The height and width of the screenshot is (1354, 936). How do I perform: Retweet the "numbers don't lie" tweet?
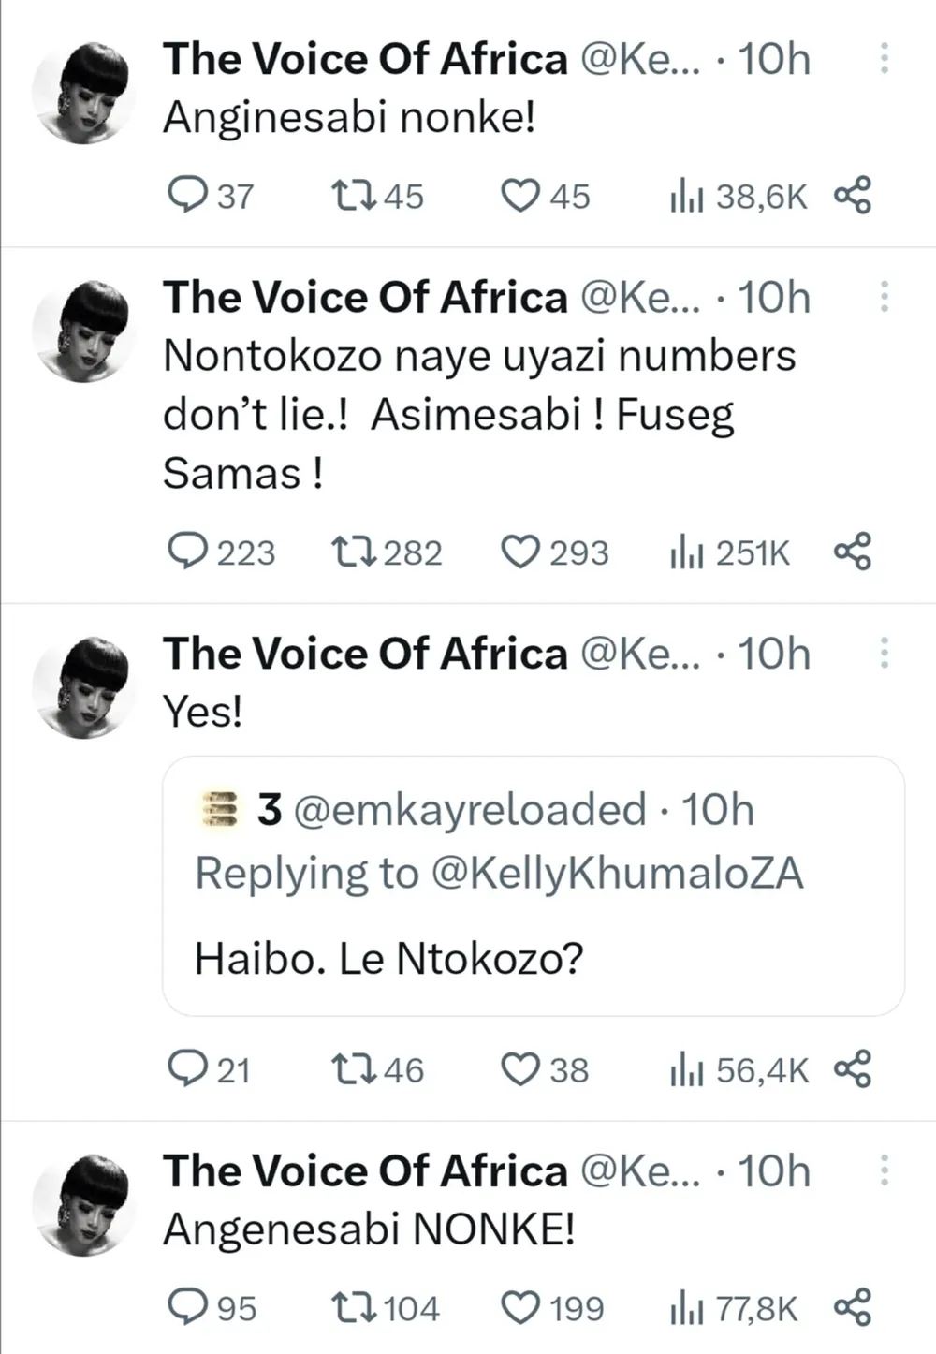tap(355, 552)
